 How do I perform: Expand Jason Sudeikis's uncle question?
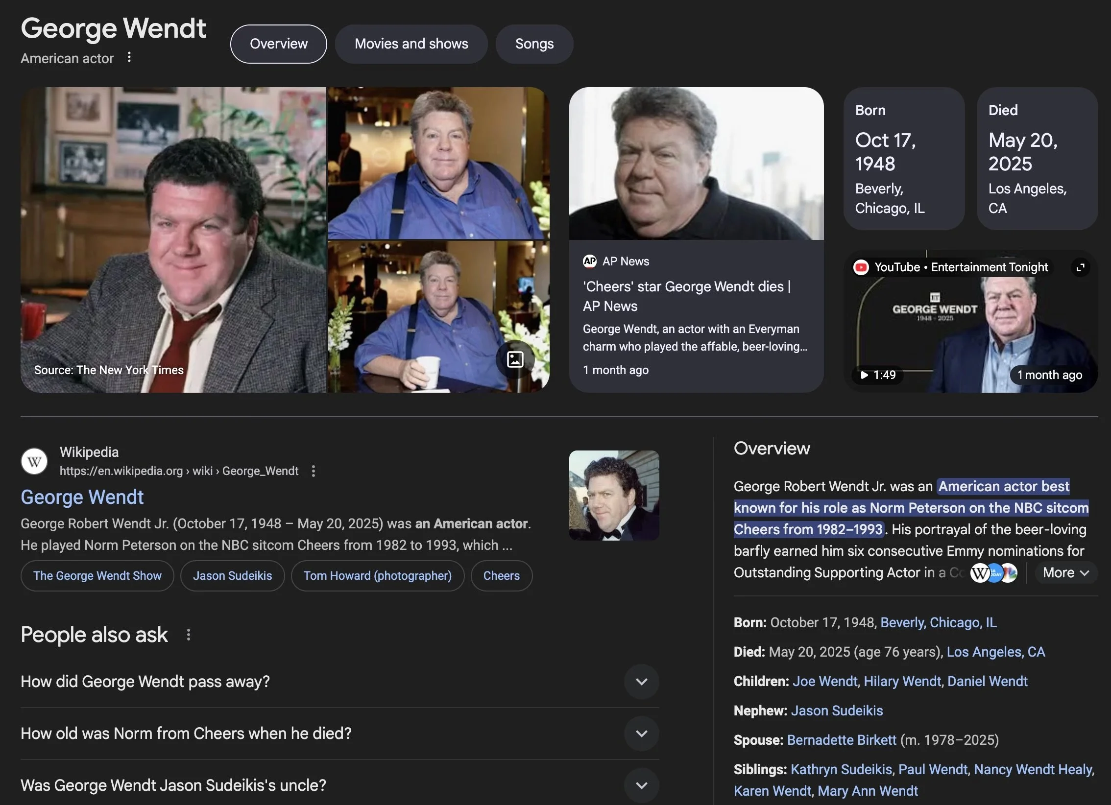pos(641,785)
